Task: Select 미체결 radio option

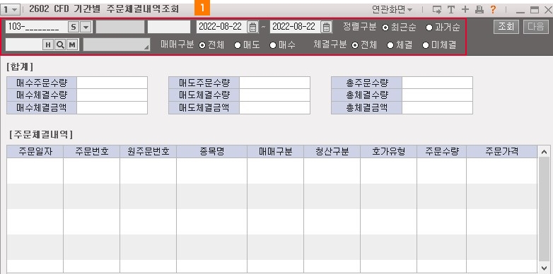Action: point(426,45)
